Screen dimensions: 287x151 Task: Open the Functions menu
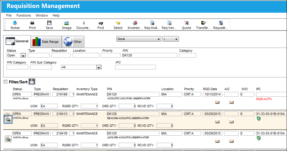point(24,15)
